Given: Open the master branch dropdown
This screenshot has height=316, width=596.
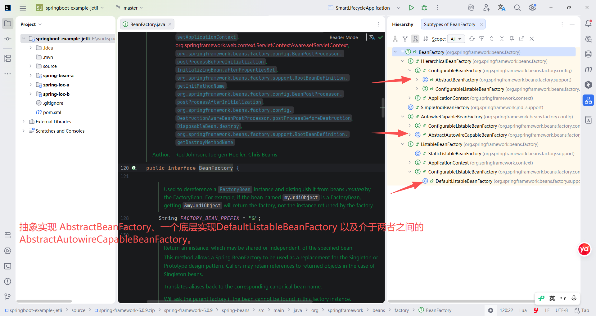Looking at the screenshot, I should coord(129,8).
